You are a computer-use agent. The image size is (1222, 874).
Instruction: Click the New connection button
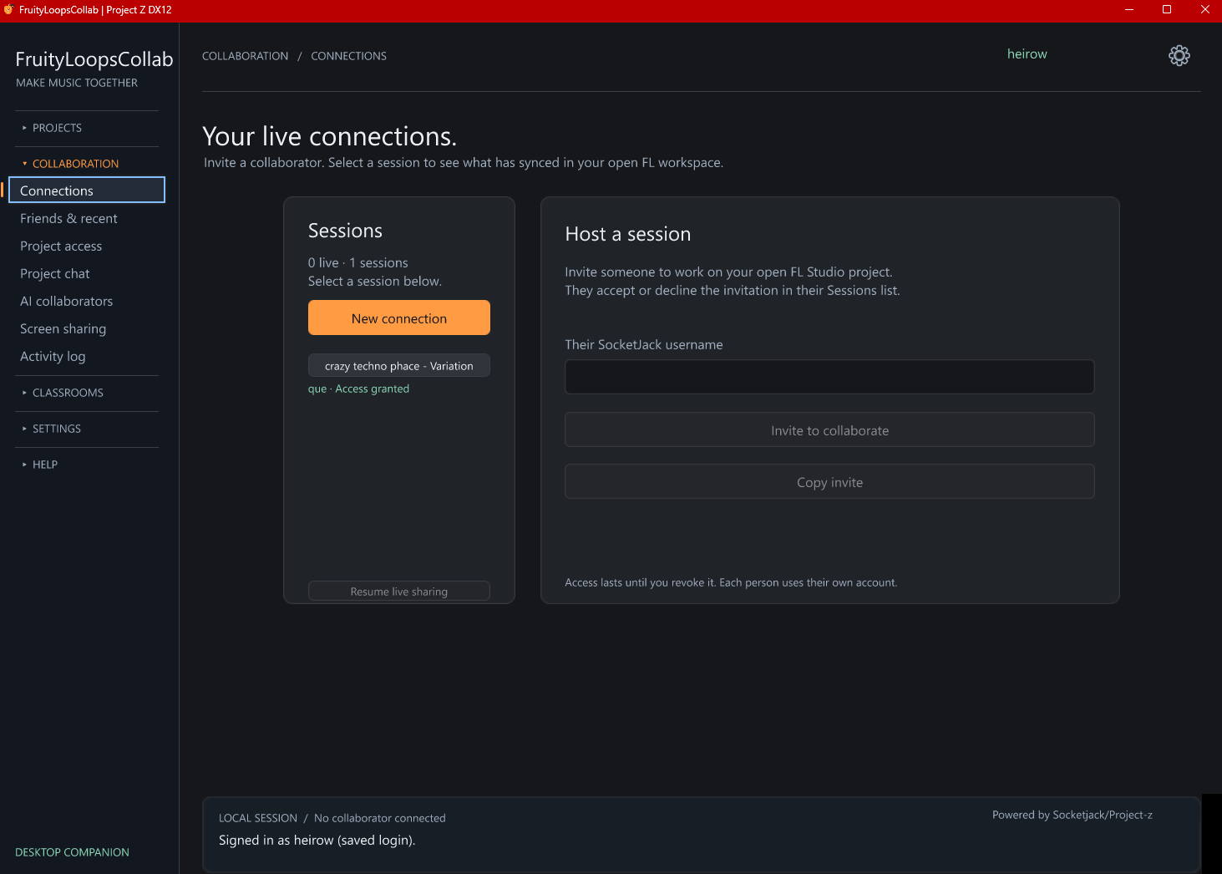click(x=399, y=318)
